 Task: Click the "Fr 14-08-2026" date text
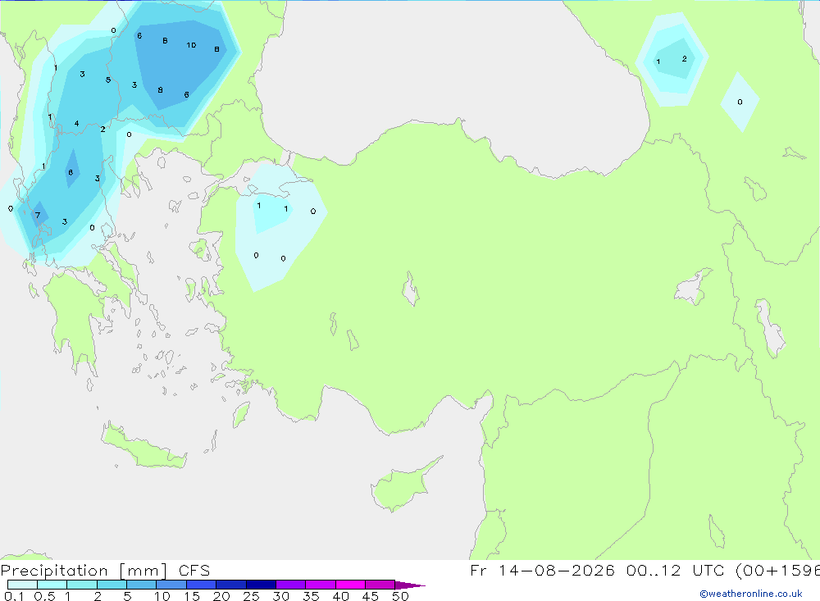pos(542,570)
